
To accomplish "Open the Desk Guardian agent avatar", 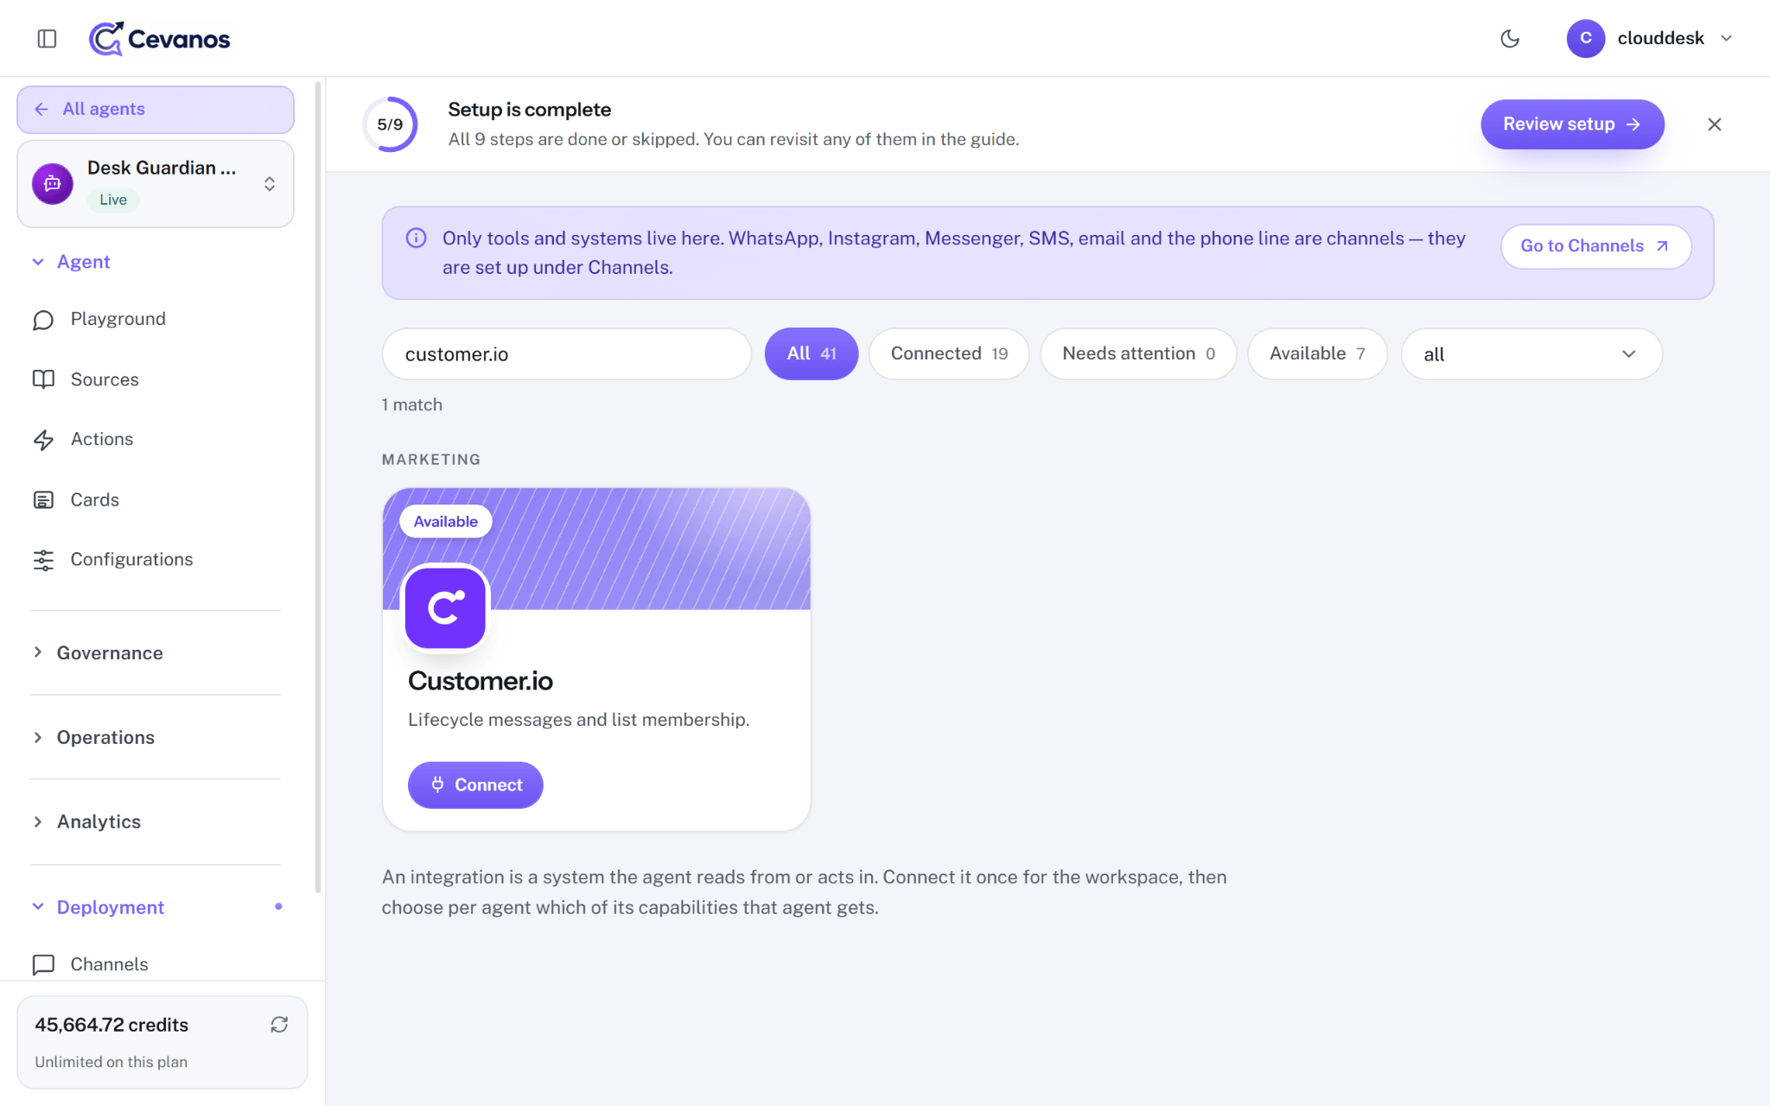I will (53, 183).
